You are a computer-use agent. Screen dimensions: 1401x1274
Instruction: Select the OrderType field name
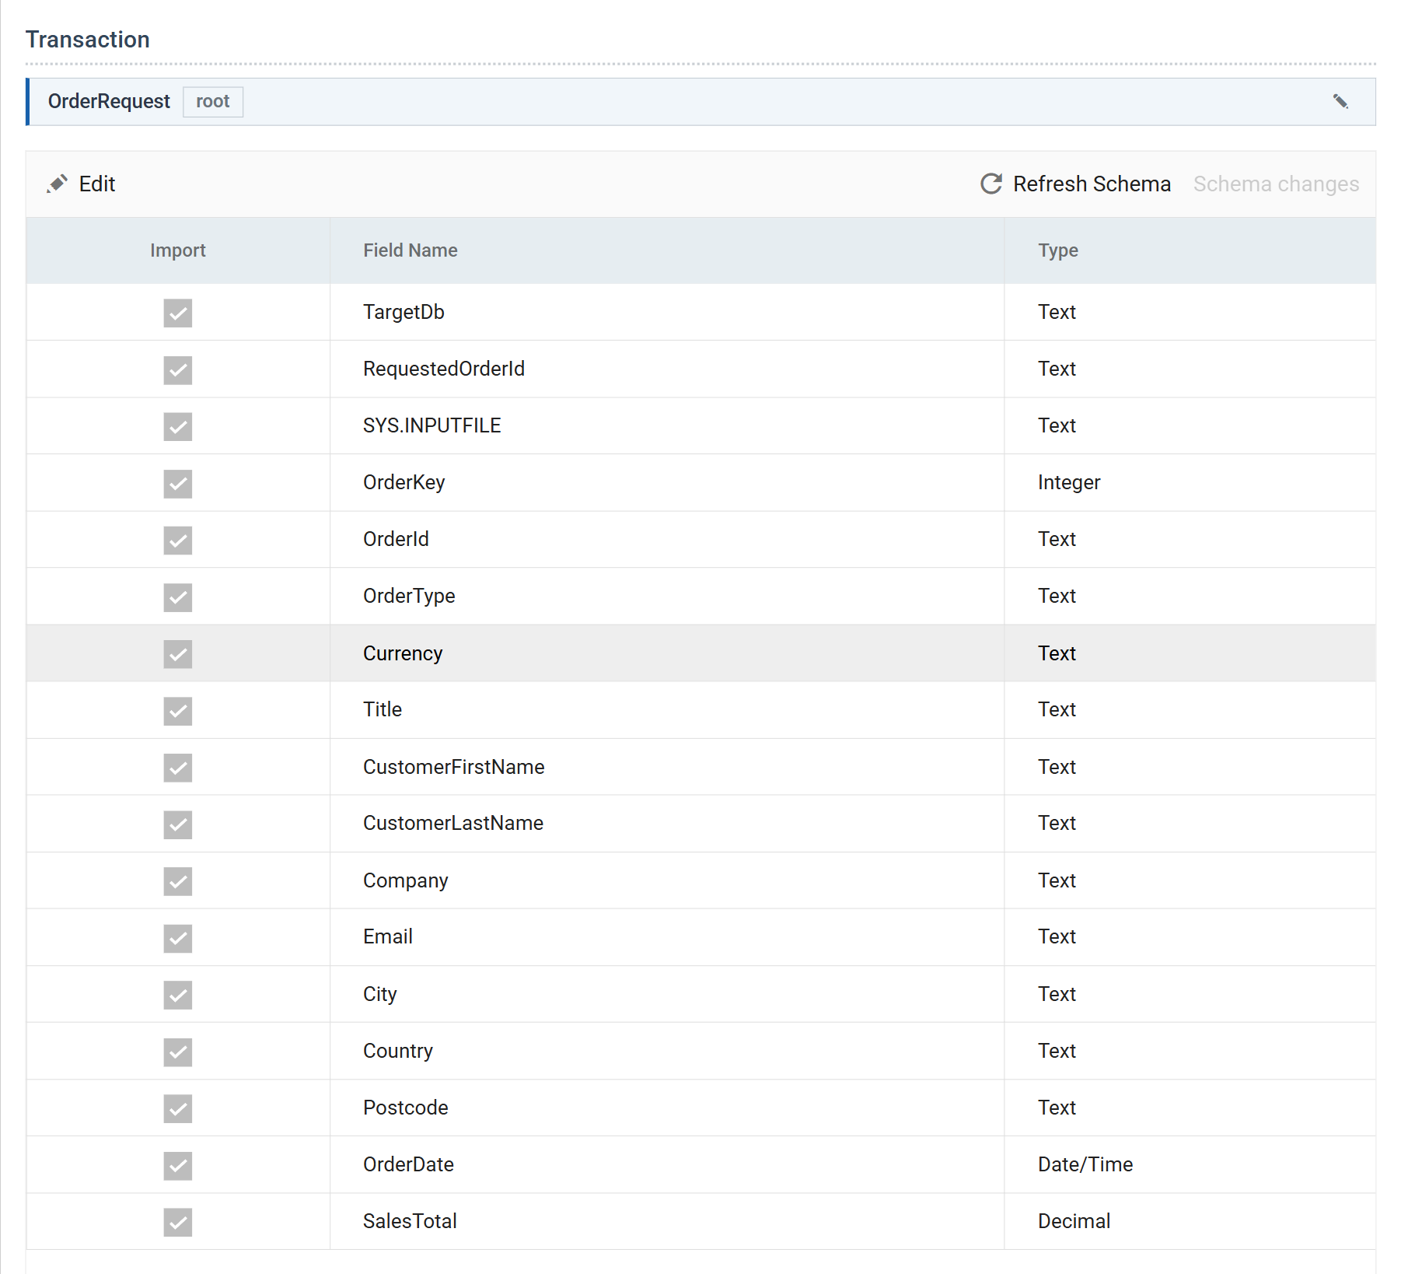[x=409, y=596]
